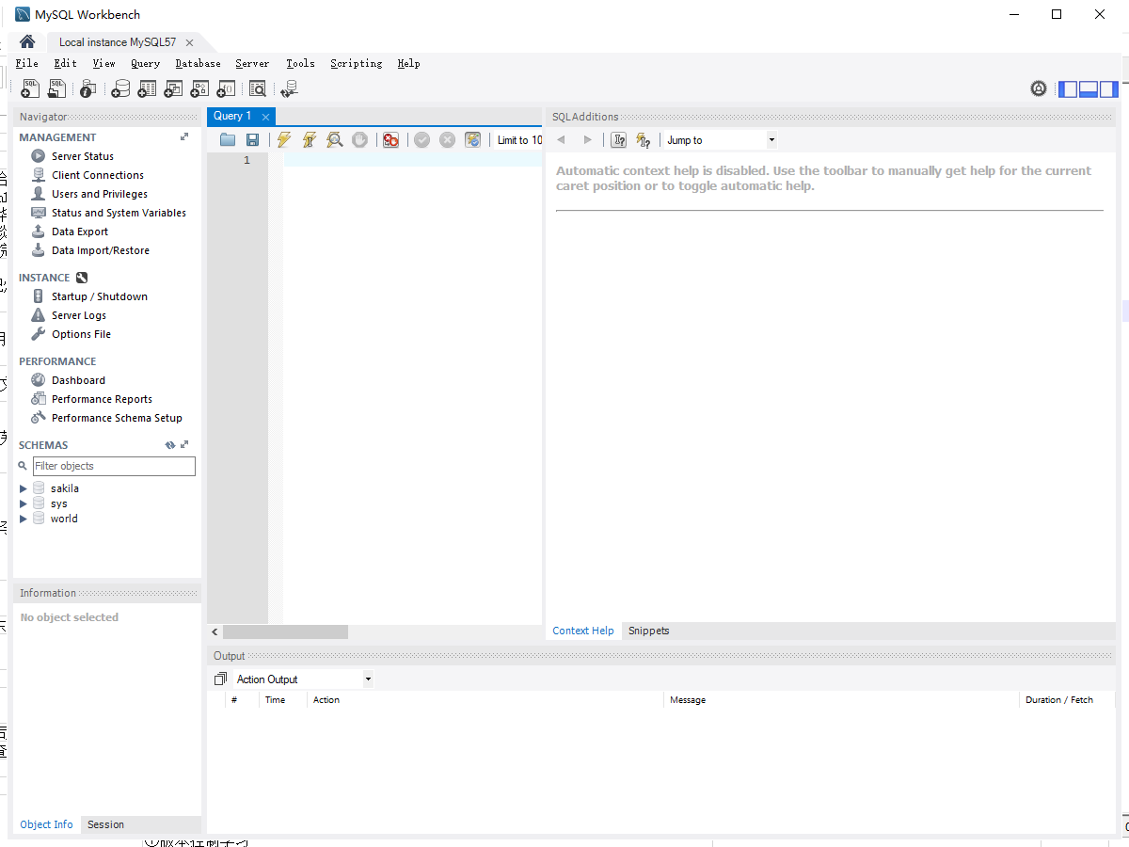This screenshot has width=1129, height=847.
Task: Open Performance Reports
Action: tap(102, 399)
